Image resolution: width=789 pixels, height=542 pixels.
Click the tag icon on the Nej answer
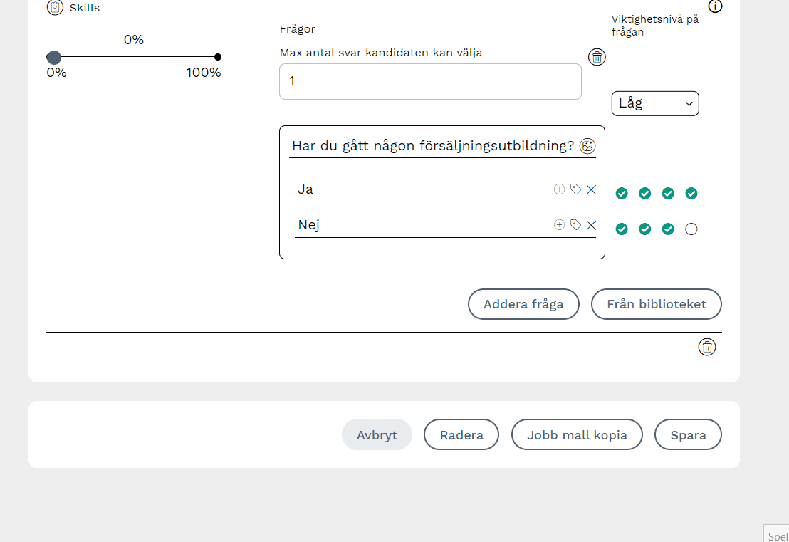click(x=575, y=225)
